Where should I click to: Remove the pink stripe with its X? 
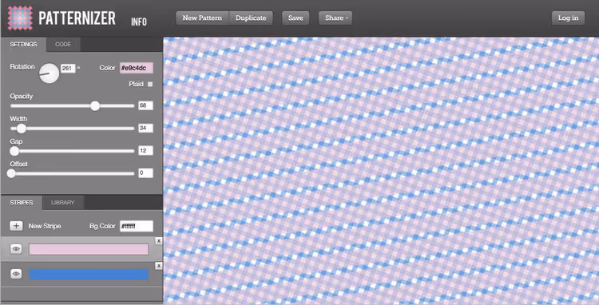[159, 241]
